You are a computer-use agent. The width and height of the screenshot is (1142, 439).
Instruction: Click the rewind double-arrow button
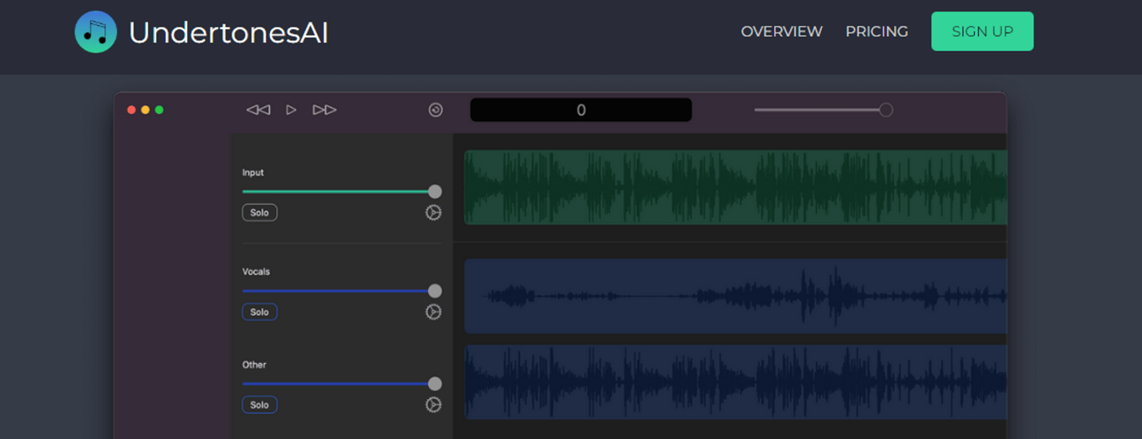click(x=258, y=110)
